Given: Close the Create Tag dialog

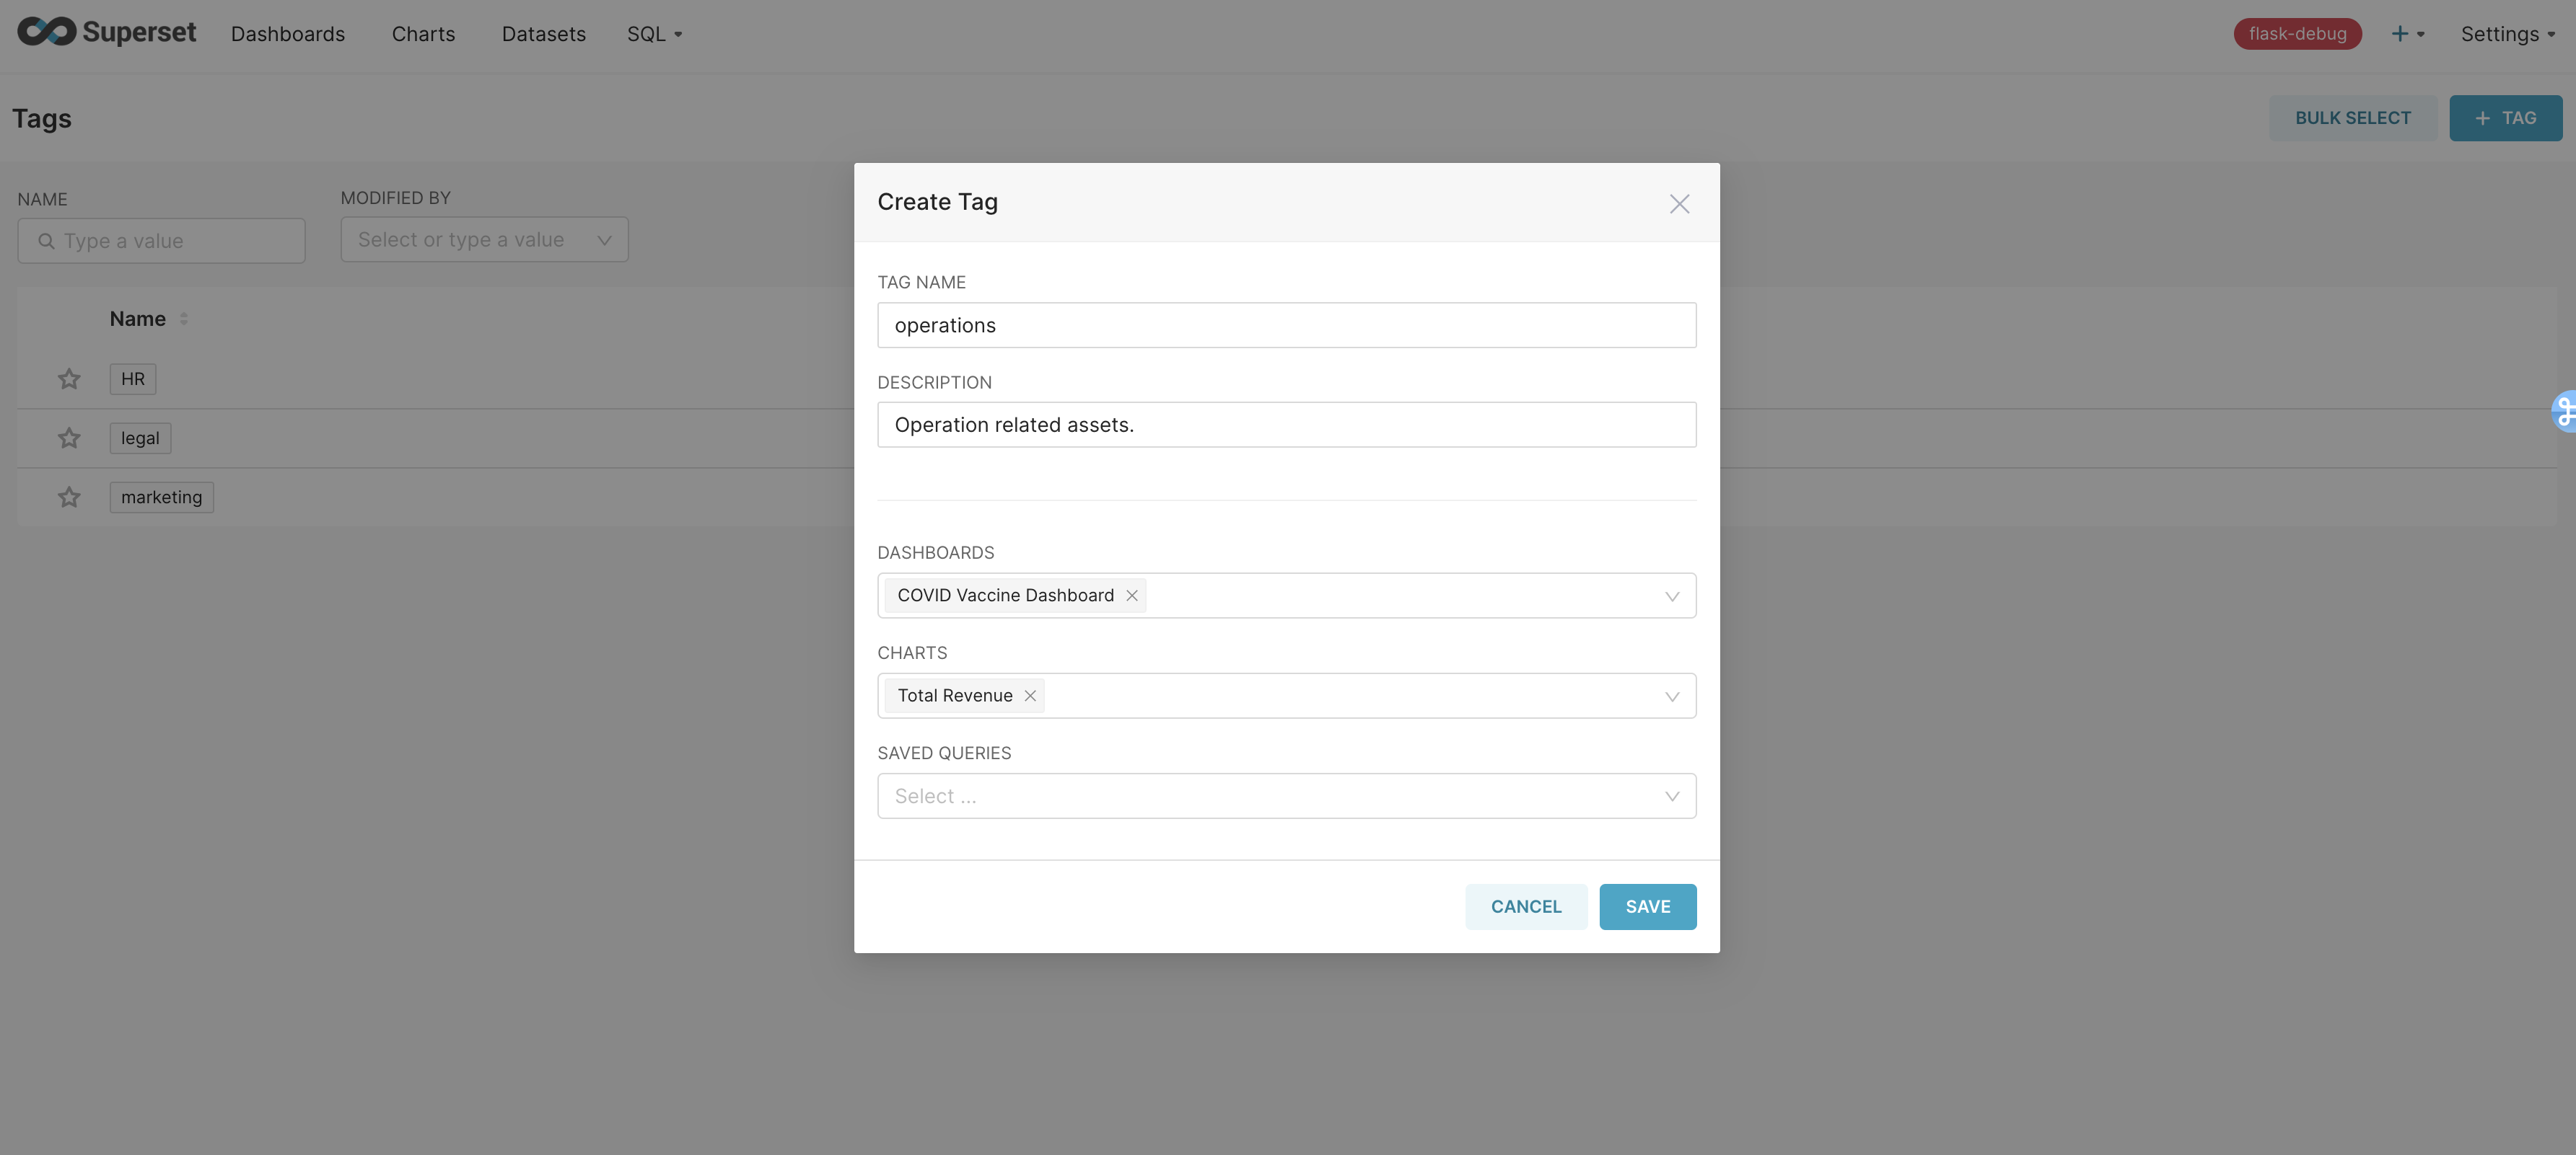Looking at the screenshot, I should 1679,204.
